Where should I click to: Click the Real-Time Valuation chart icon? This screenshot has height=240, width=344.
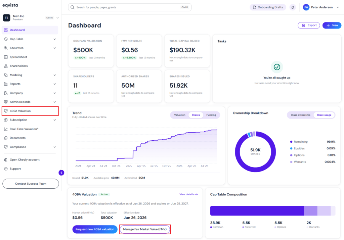[x=6, y=129]
